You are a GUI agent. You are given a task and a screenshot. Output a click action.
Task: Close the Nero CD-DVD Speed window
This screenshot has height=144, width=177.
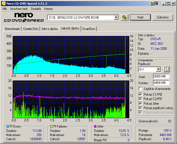(173, 4)
